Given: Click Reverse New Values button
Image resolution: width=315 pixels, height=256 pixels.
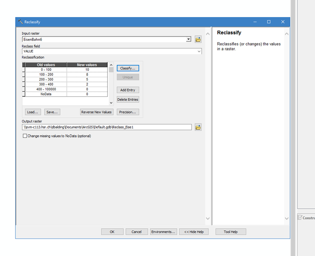Looking at the screenshot, I should [96, 112].
